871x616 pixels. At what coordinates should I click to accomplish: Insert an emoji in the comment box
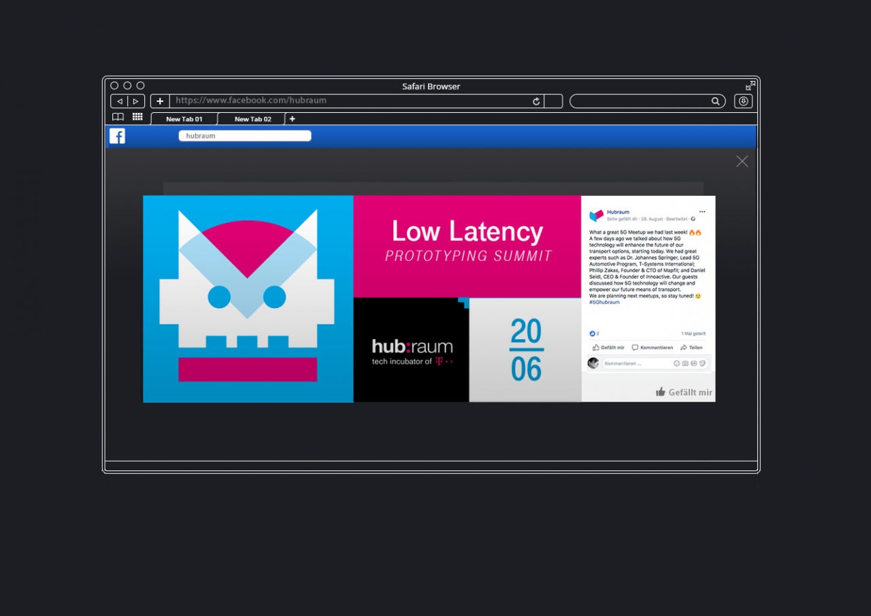coord(677,364)
